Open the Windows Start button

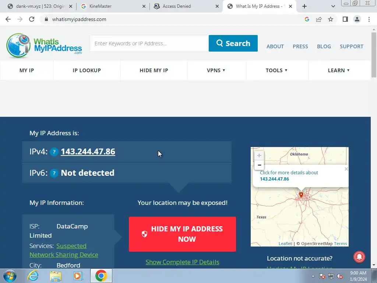point(10,276)
